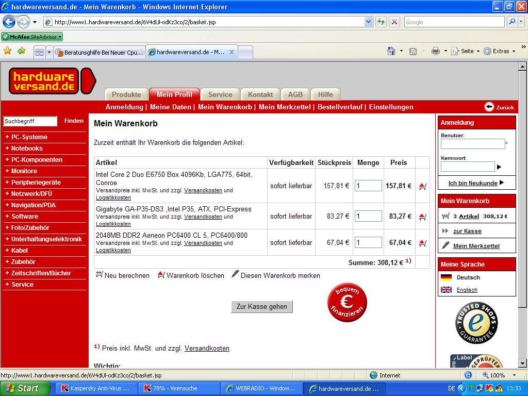Click the Trusted Shops Guarantee seal
The width and height of the screenshot is (528, 396).
pyautogui.click(x=476, y=323)
